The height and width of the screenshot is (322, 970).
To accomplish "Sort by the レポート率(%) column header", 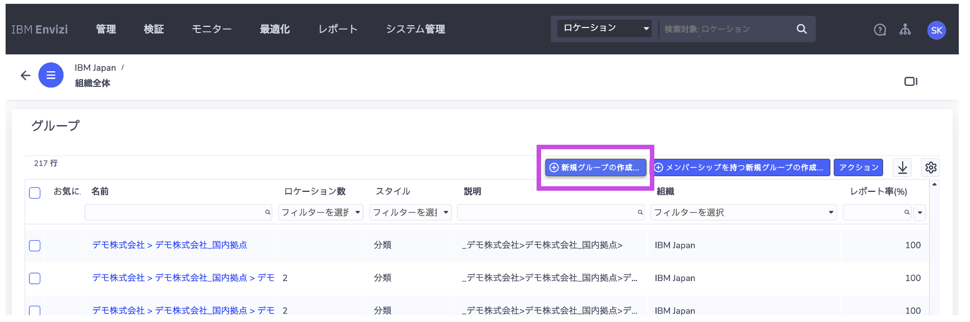I will click(879, 191).
